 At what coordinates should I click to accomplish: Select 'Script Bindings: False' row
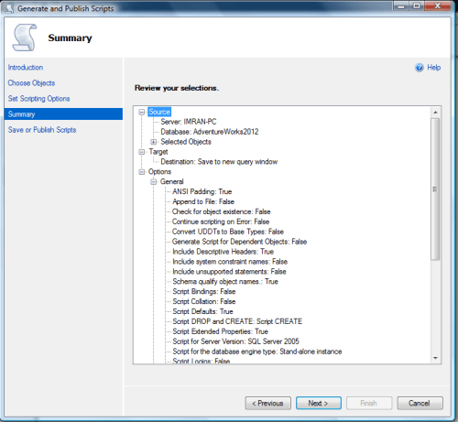[x=204, y=292]
